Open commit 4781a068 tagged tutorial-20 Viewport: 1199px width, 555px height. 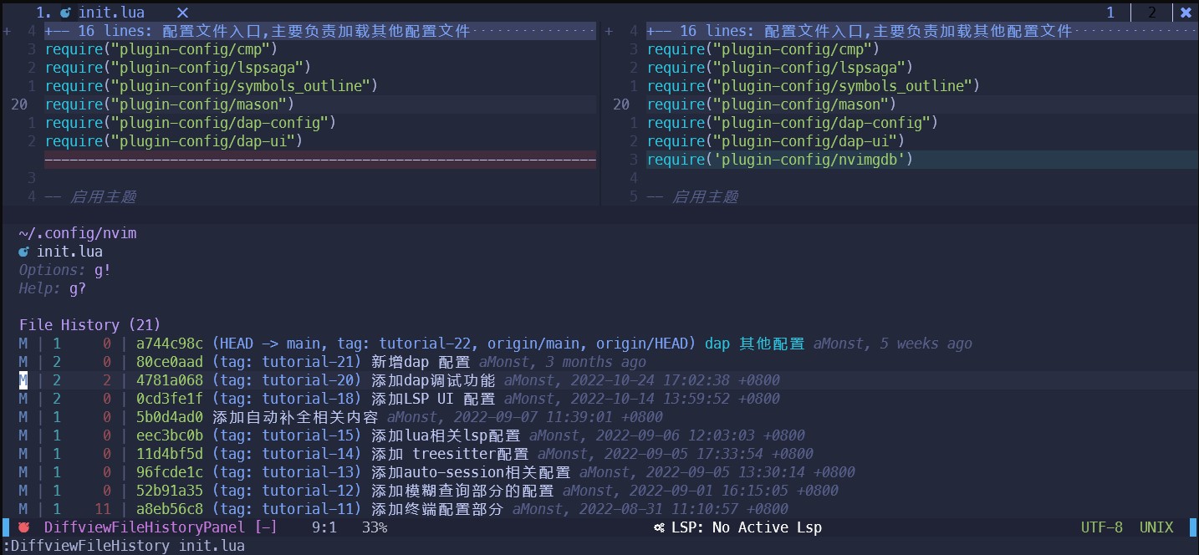click(169, 380)
